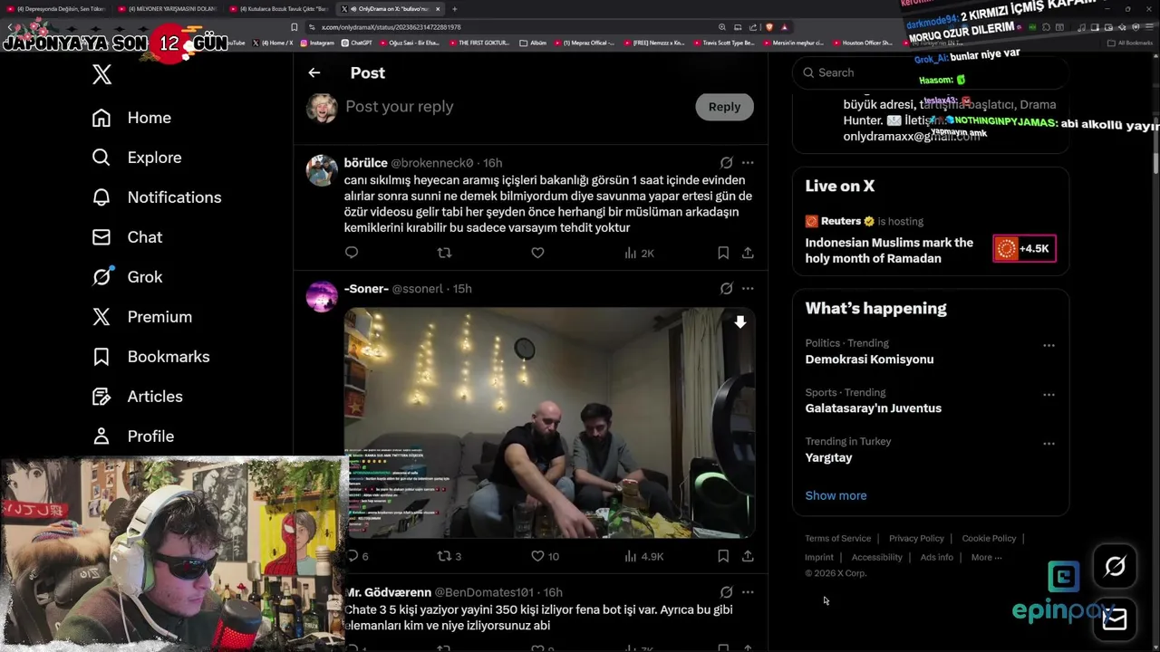Open Profile in the sidebar
Image resolution: width=1160 pixels, height=652 pixels.
133,436
